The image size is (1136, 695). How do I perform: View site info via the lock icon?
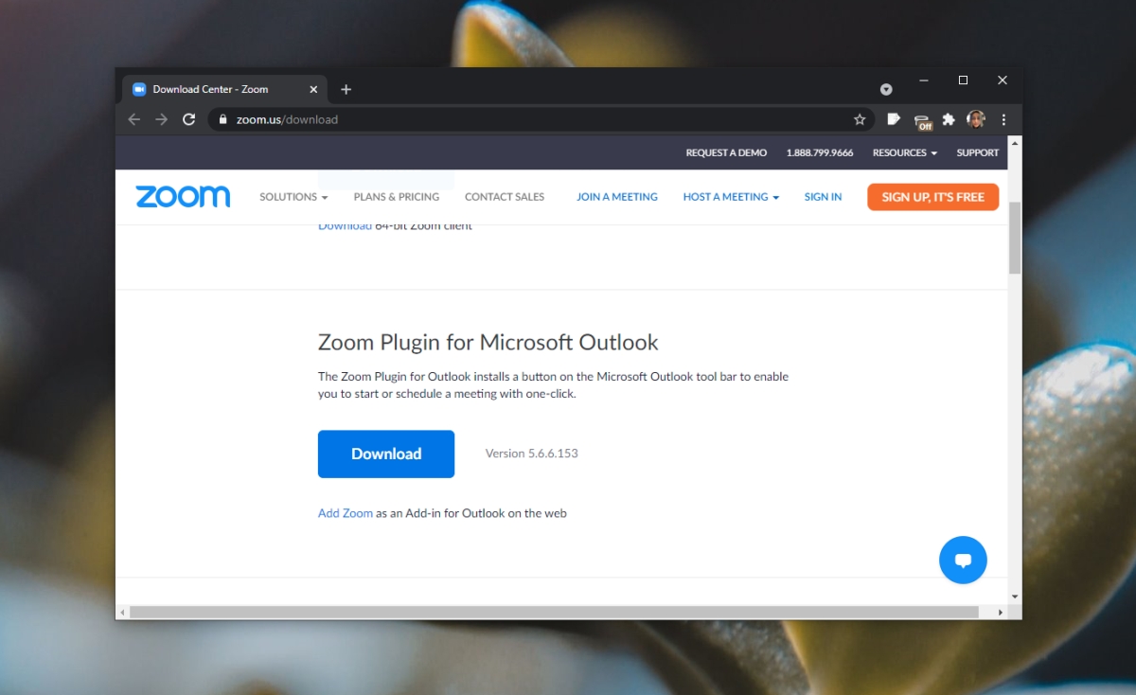223,119
